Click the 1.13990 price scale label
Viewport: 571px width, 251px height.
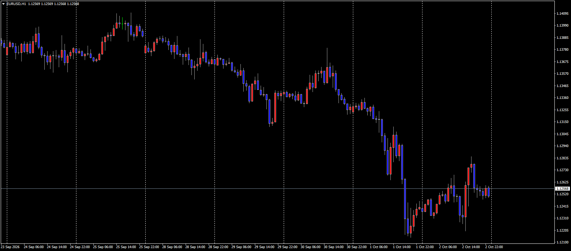point(562,26)
